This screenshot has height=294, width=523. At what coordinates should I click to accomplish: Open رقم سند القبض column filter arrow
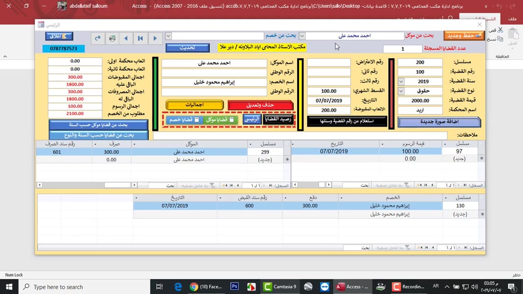click(220, 198)
